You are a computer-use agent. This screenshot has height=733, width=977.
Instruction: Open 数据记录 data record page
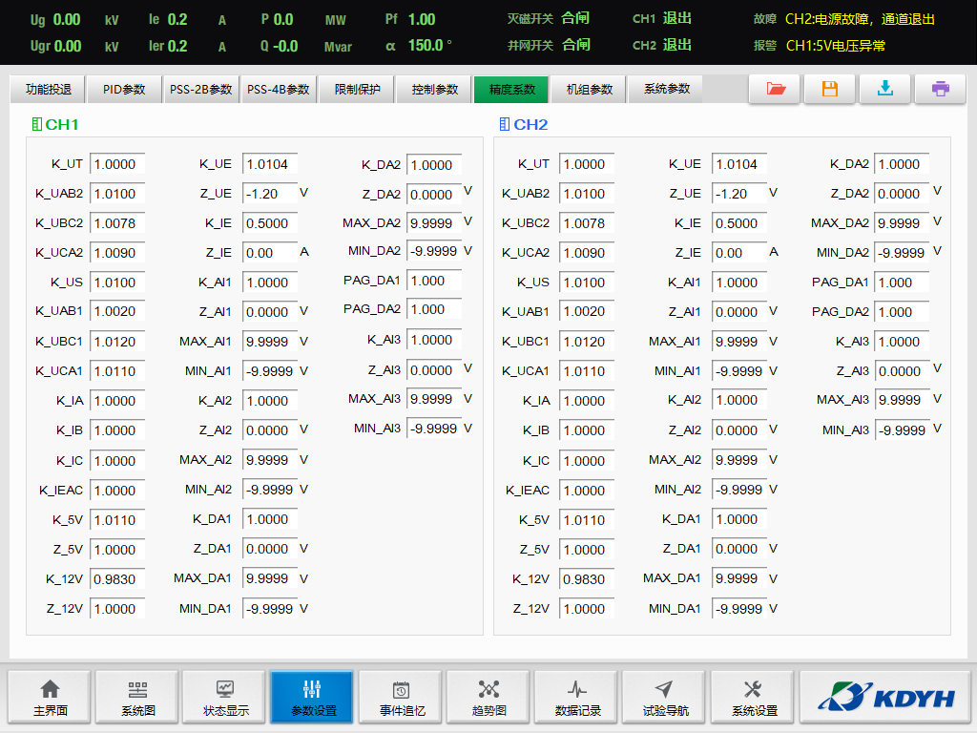[x=577, y=698]
